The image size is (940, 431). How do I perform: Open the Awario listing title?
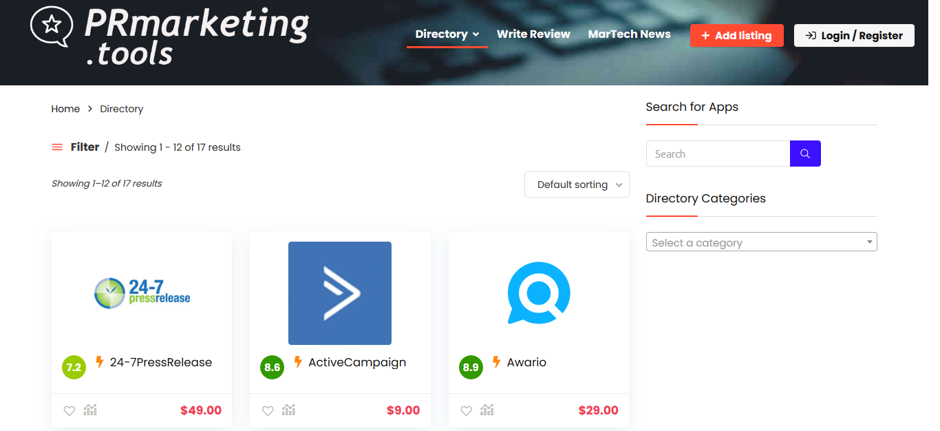526,362
